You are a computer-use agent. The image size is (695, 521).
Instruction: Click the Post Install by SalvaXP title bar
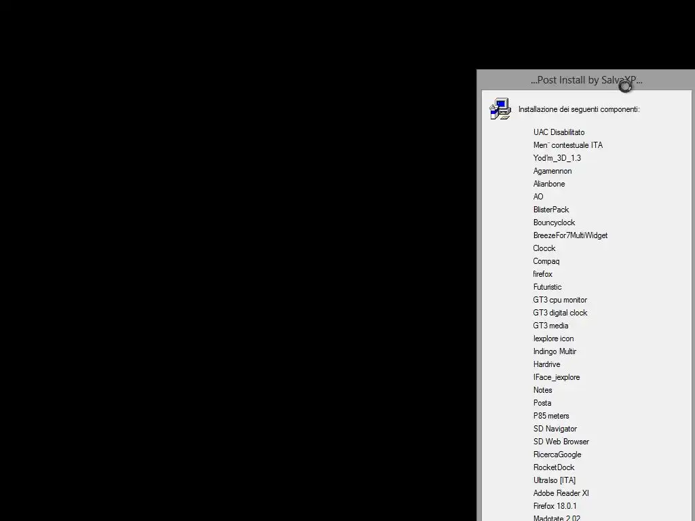pyautogui.click(x=586, y=80)
